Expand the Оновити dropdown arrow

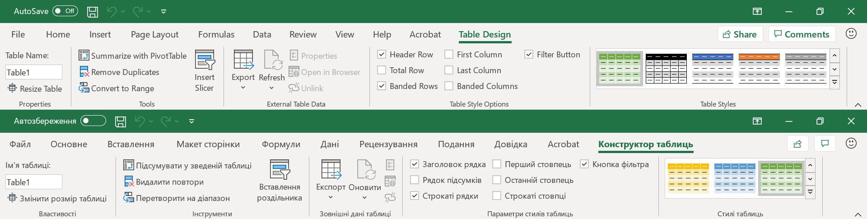point(364,197)
